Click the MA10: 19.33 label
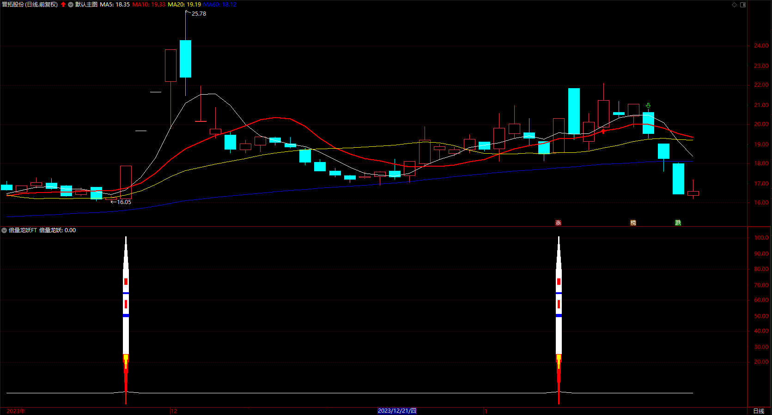772x415 pixels. [x=149, y=5]
